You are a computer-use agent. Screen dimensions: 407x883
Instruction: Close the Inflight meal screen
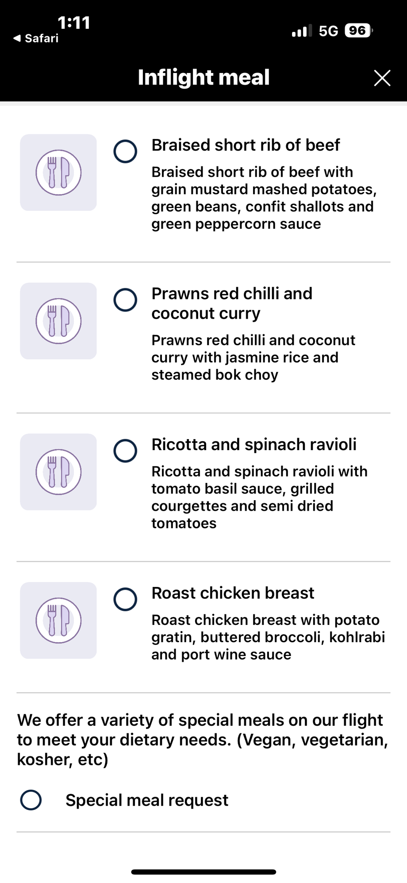pyautogui.click(x=382, y=78)
